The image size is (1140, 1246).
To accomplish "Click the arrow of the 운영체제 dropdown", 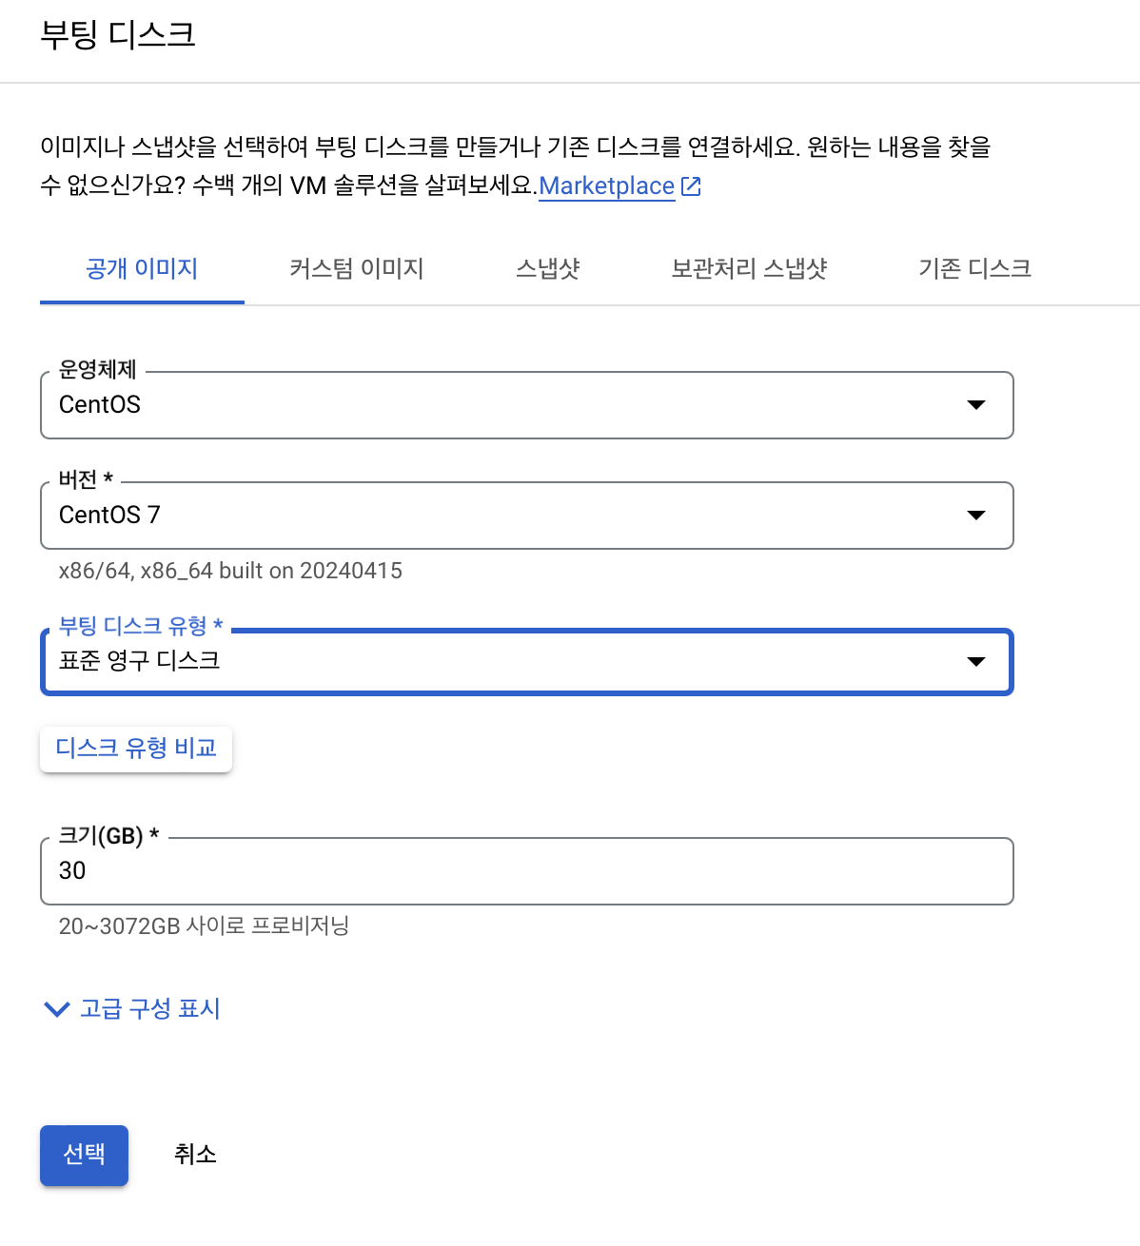I will [x=976, y=405].
